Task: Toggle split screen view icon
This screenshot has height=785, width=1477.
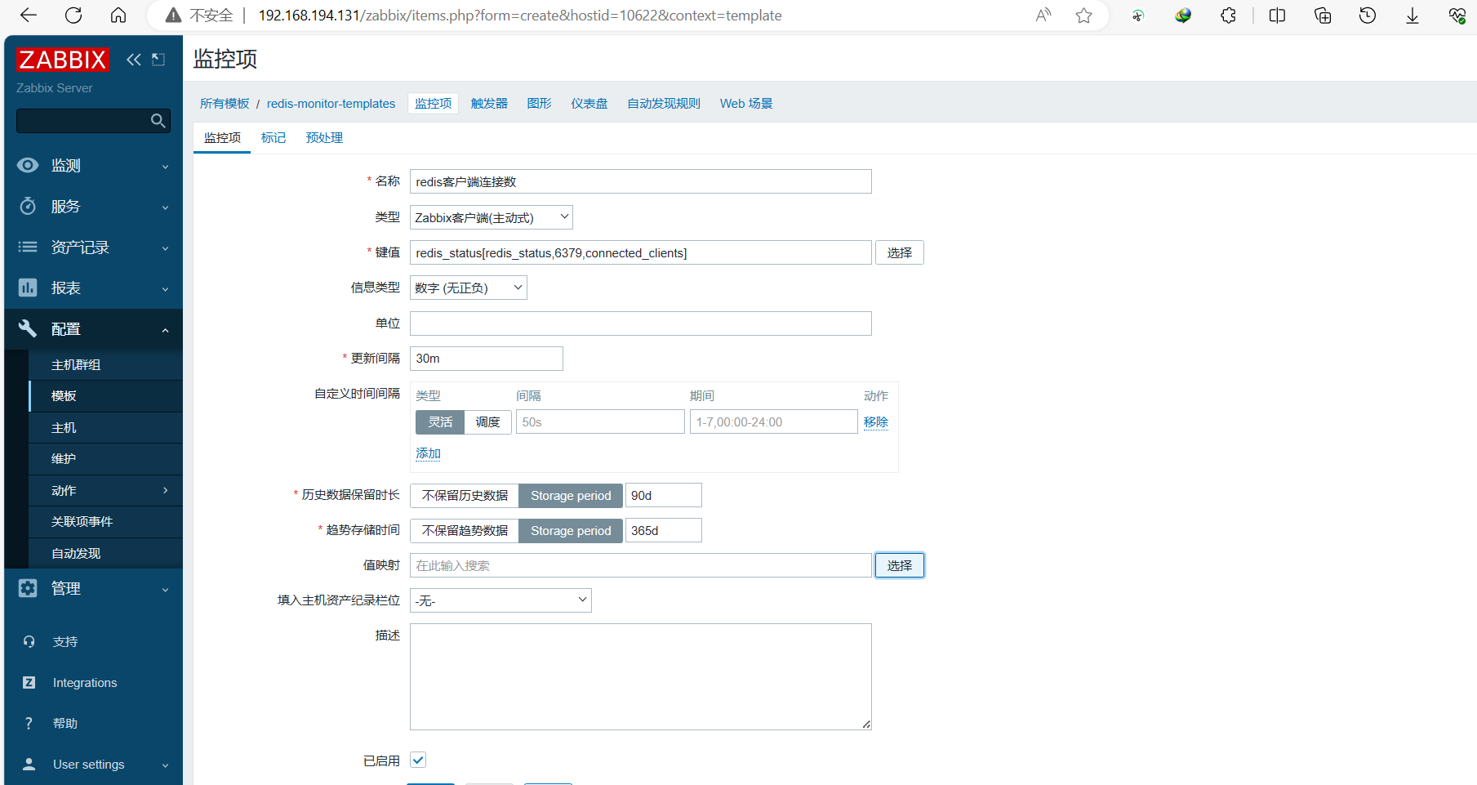Action: point(1277,16)
